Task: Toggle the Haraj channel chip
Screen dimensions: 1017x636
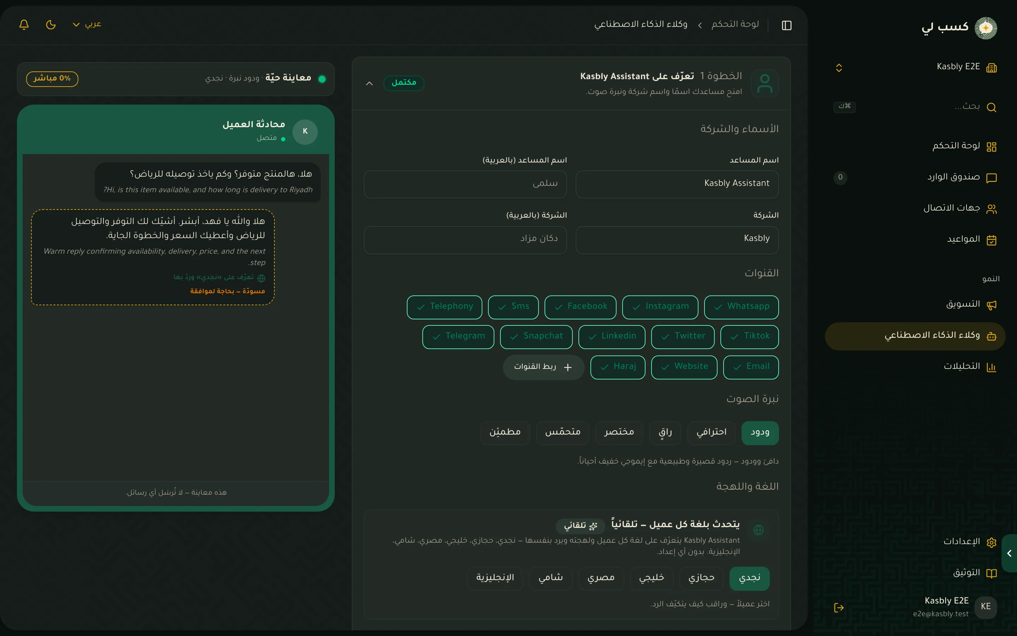Action: pyautogui.click(x=618, y=367)
